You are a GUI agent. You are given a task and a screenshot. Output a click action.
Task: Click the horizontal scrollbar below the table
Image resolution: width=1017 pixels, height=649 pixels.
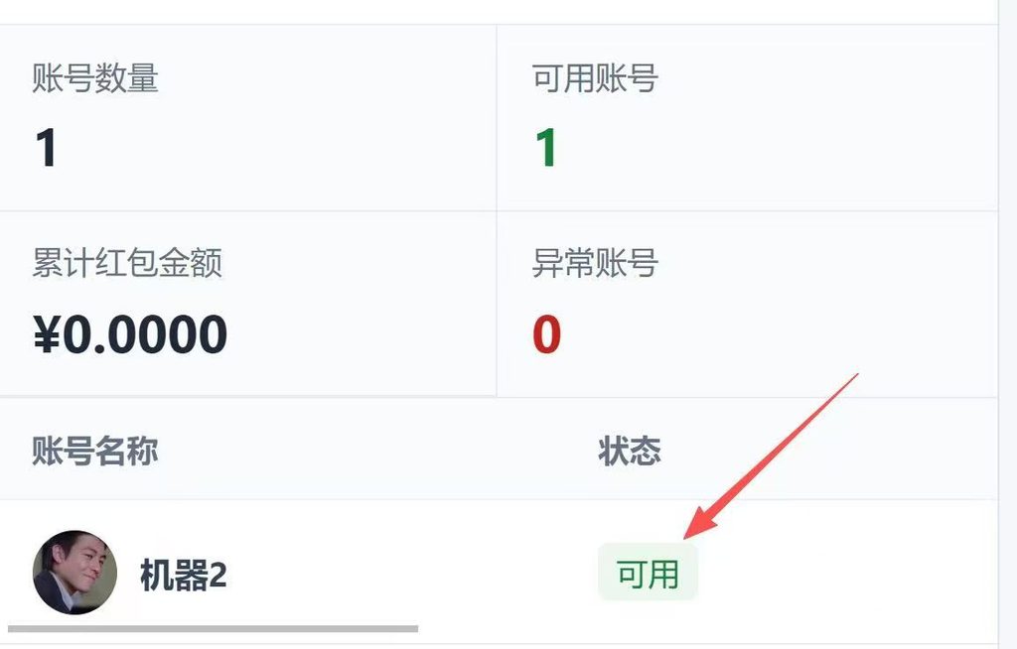(213, 628)
